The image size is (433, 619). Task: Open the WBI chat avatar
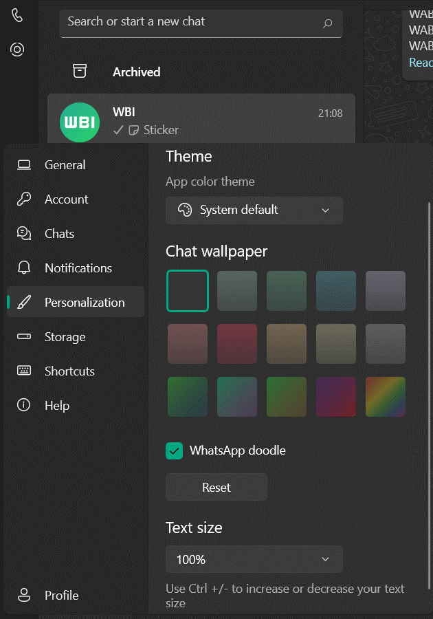click(x=80, y=122)
